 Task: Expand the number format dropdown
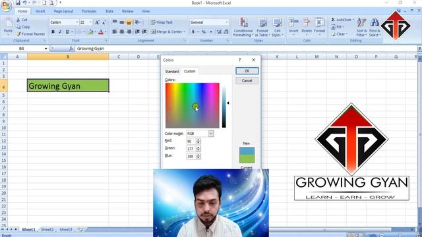227,22
